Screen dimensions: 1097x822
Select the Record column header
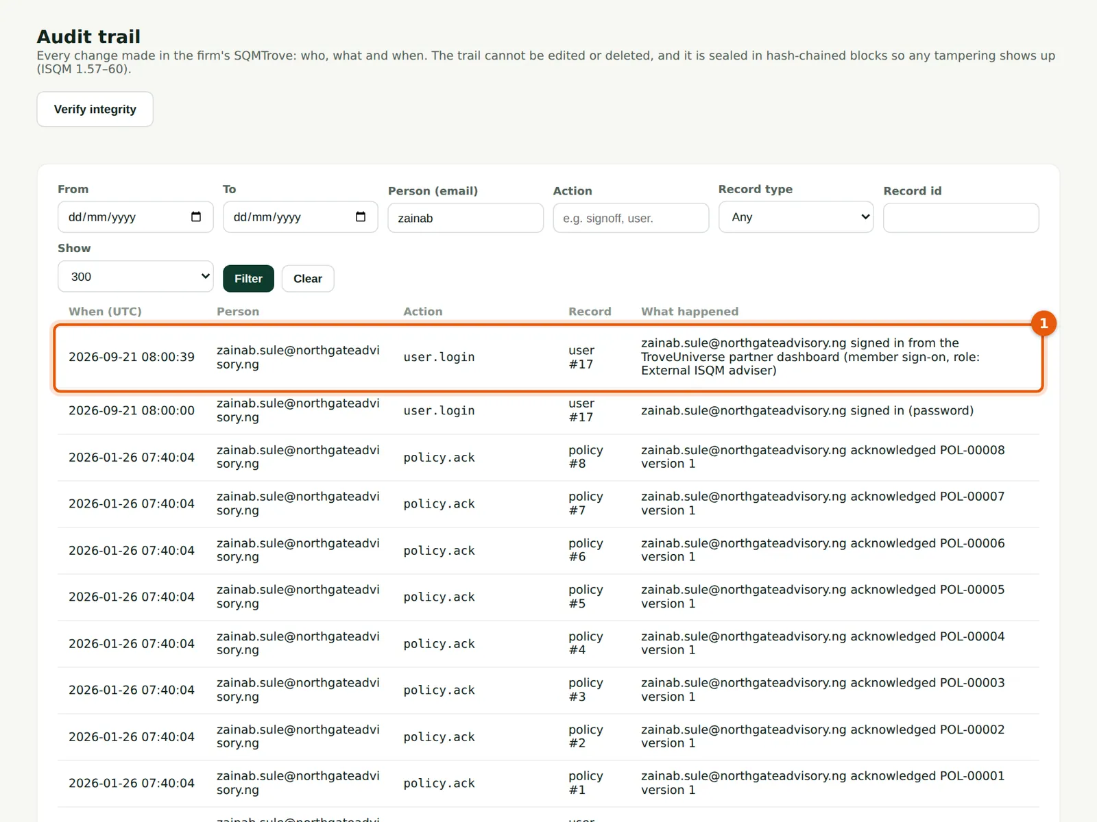point(590,312)
